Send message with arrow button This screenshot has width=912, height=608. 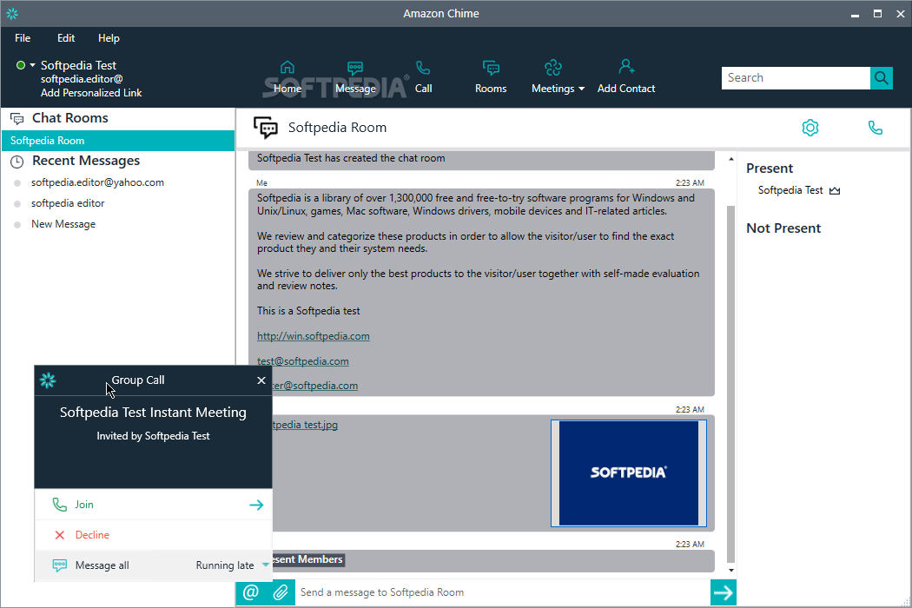click(723, 592)
